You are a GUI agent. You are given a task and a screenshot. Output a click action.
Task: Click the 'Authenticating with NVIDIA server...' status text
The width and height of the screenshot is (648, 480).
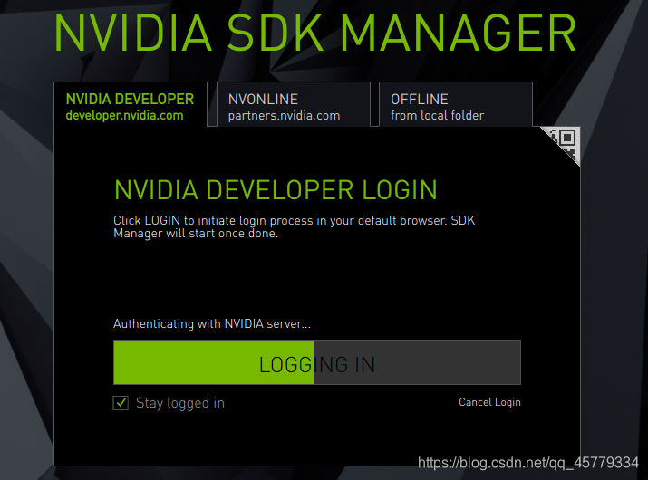(x=212, y=323)
